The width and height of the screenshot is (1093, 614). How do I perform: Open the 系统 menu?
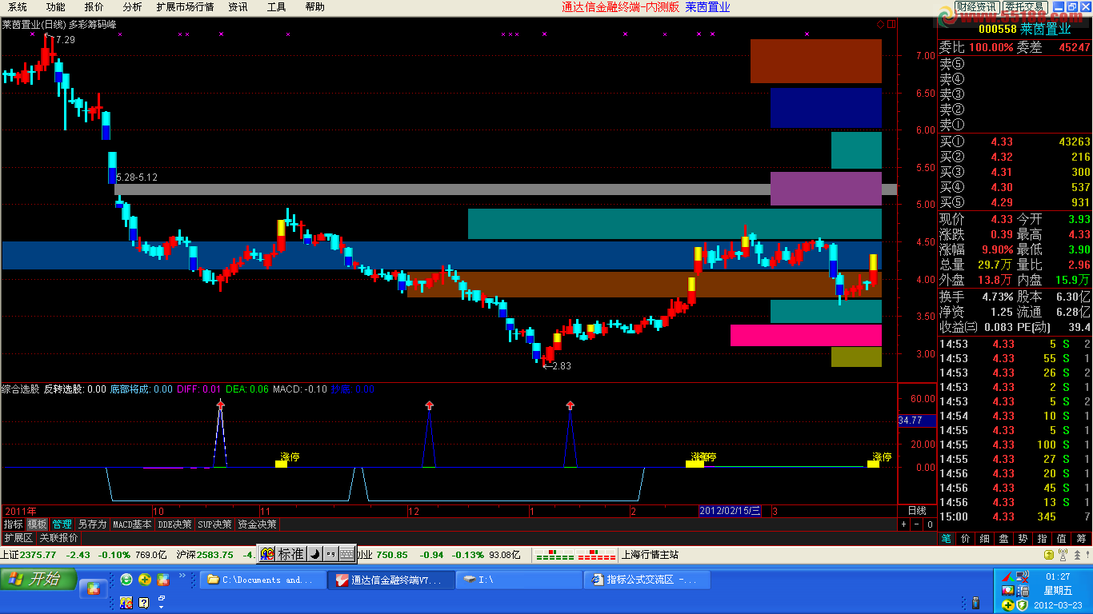coord(18,7)
